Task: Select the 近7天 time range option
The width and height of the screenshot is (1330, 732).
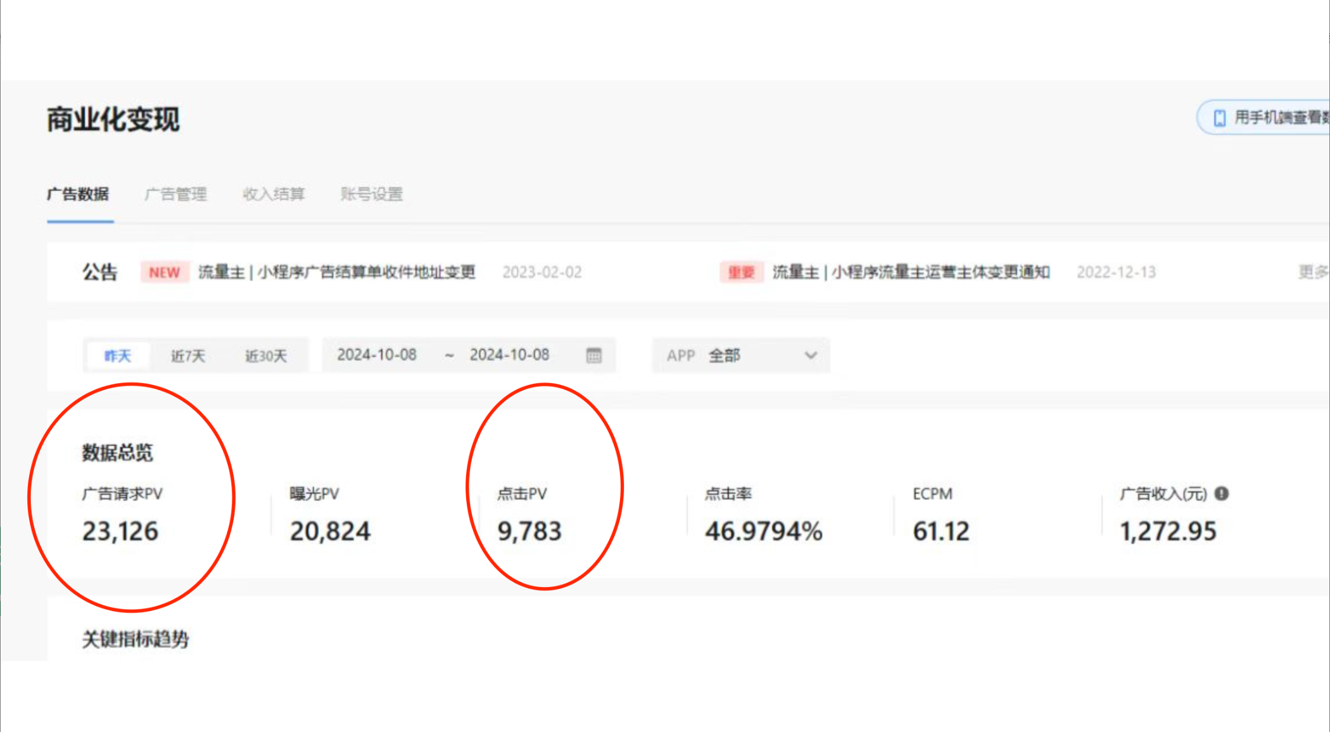Action: tap(187, 354)
